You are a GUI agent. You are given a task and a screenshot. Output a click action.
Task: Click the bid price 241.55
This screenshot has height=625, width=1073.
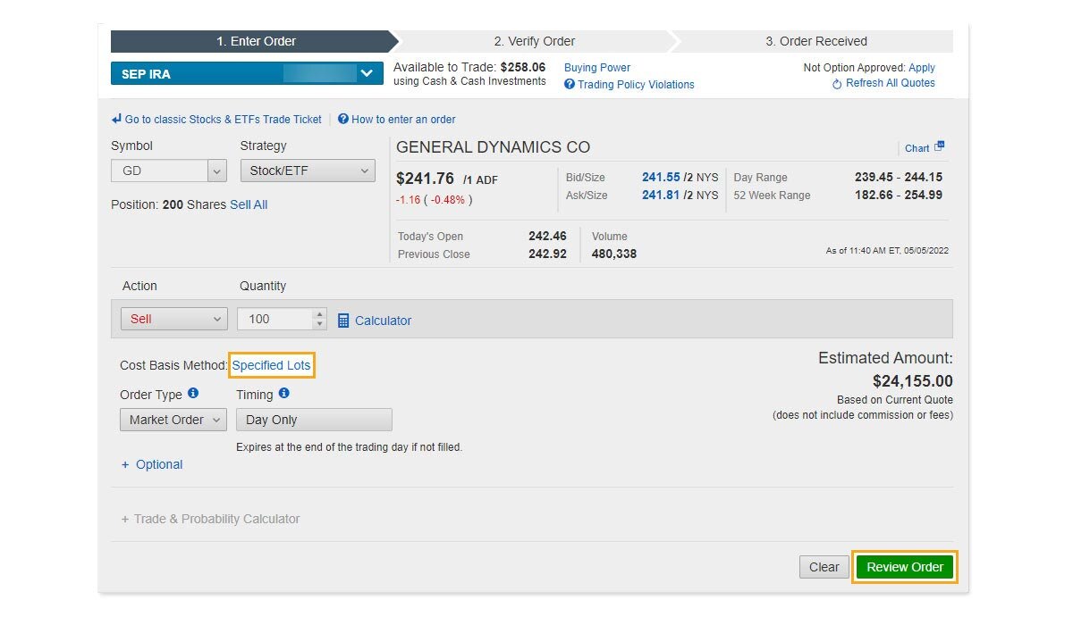pyautogui.click(x=661, y=177)
